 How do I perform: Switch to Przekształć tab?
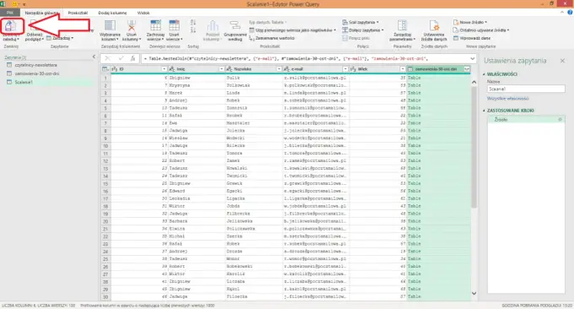coord(78,13)
